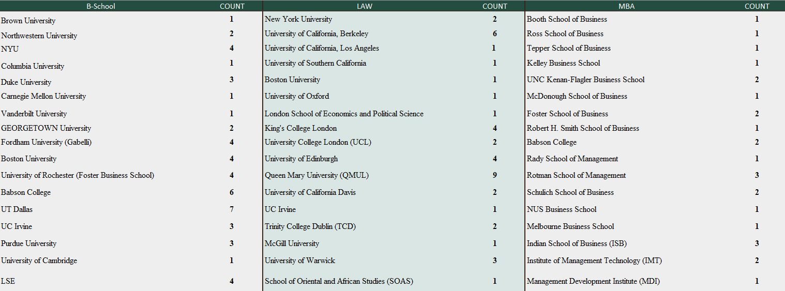
Task: Click the Fordham University (Gabelli) cell
Action: click(x=47, y=142)
